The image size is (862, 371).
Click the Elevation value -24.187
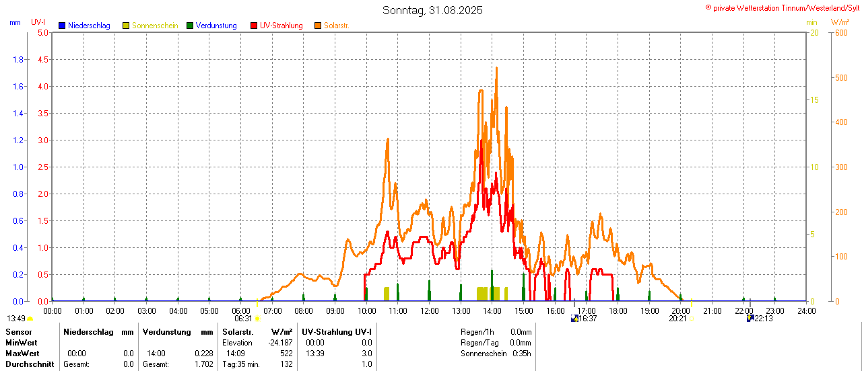(279, 343)
